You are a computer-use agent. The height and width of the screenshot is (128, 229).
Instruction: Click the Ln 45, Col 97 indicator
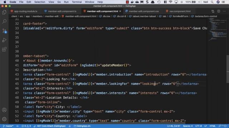(x=174, y=126)
